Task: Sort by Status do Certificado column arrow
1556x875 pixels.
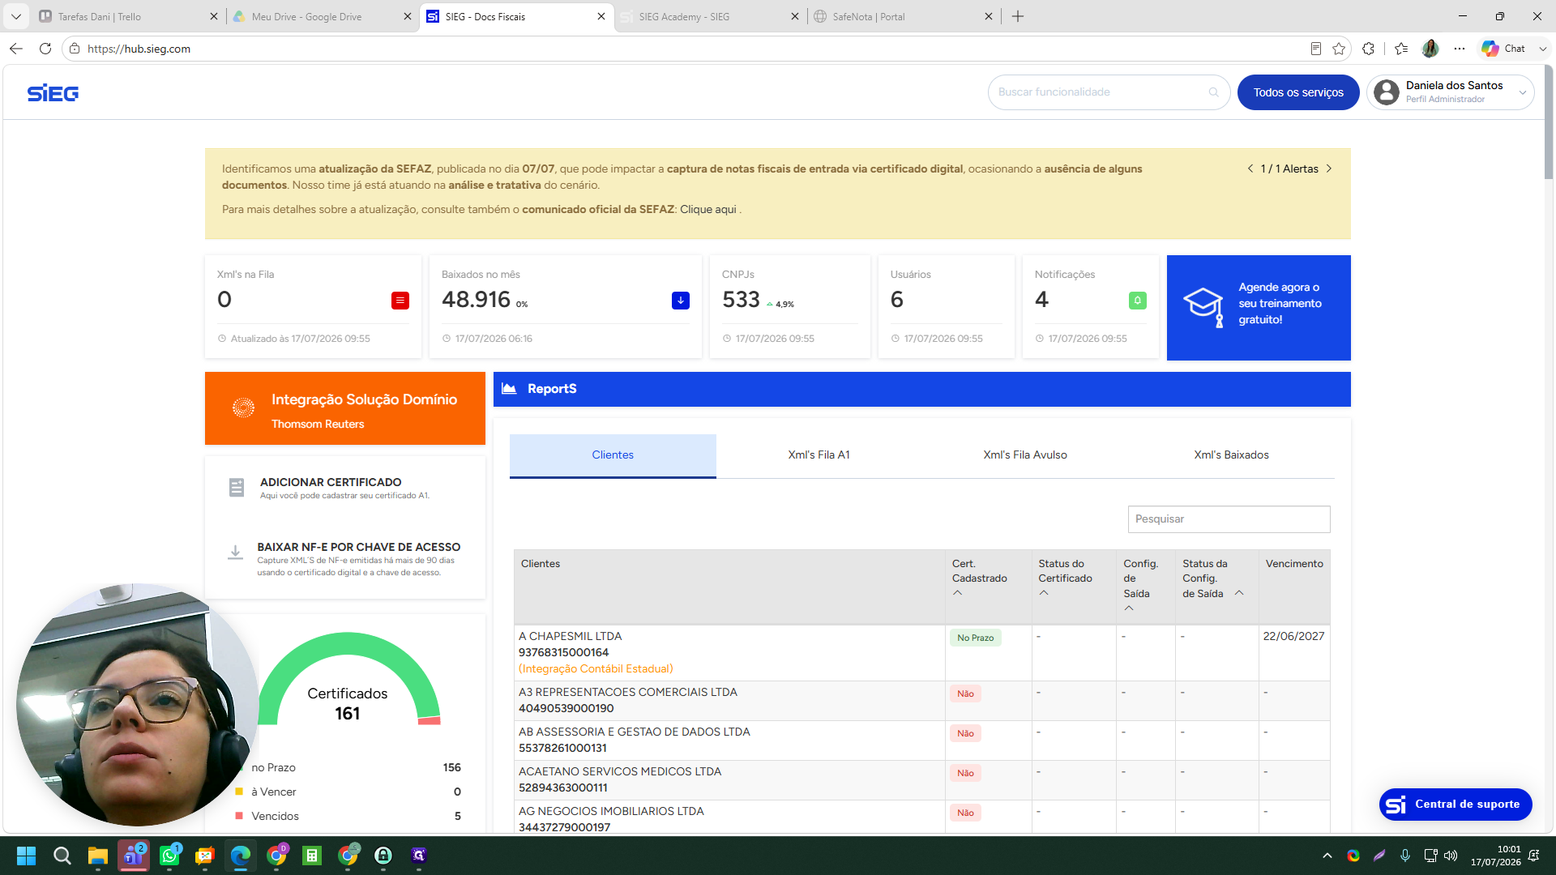Action: [1044, 593]
